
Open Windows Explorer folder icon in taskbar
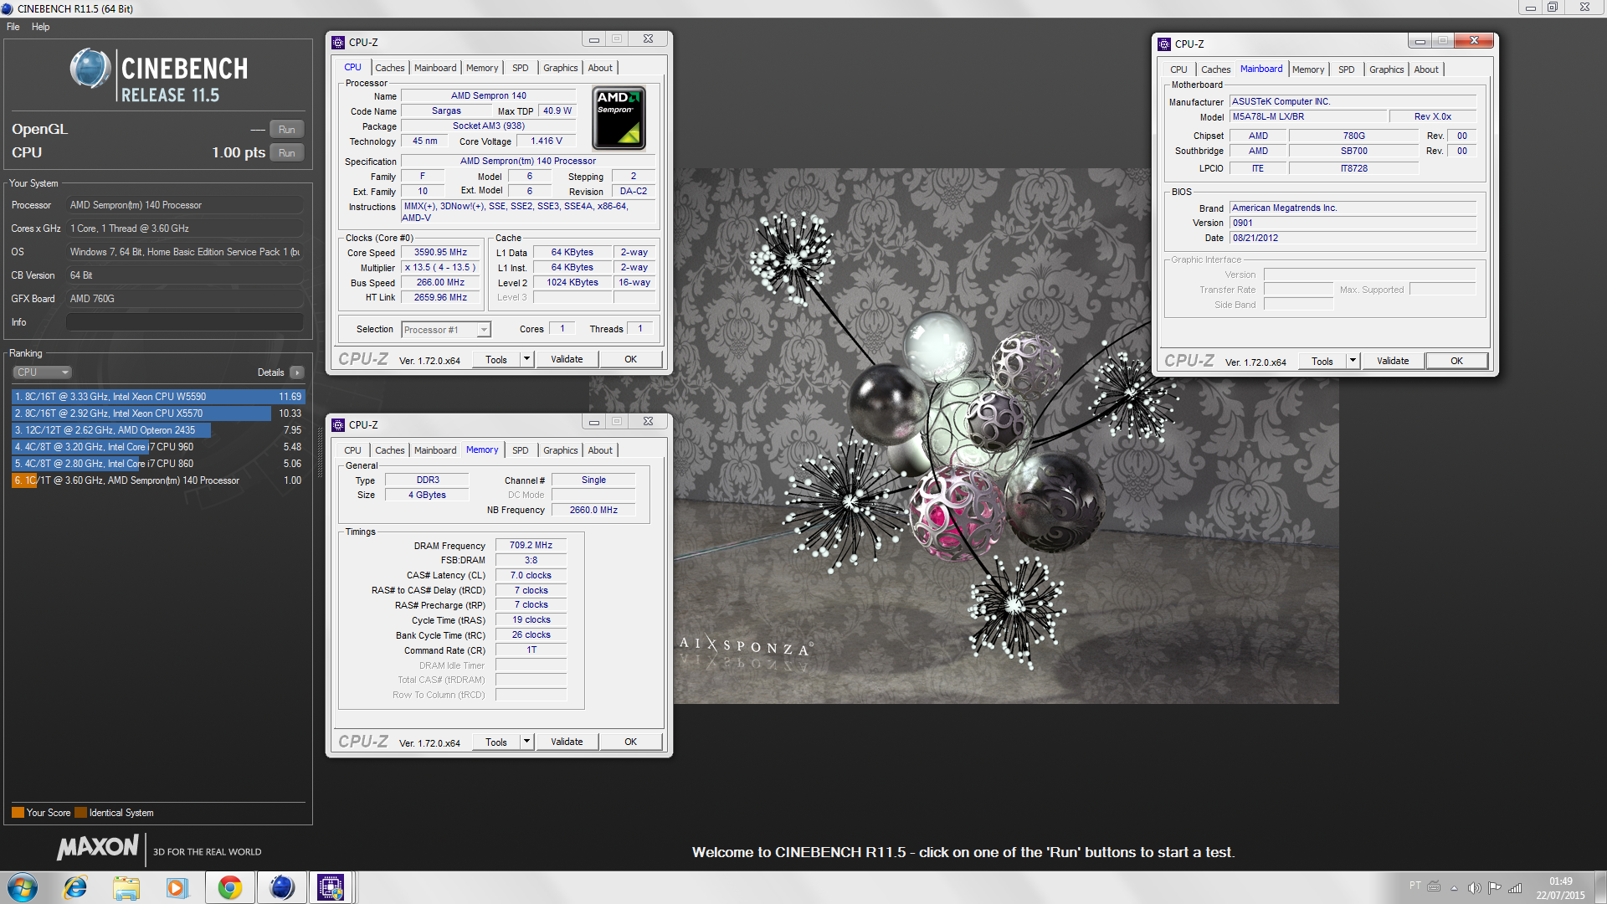[x=126, y=887]
